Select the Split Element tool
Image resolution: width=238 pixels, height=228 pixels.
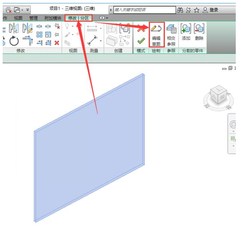39,26
